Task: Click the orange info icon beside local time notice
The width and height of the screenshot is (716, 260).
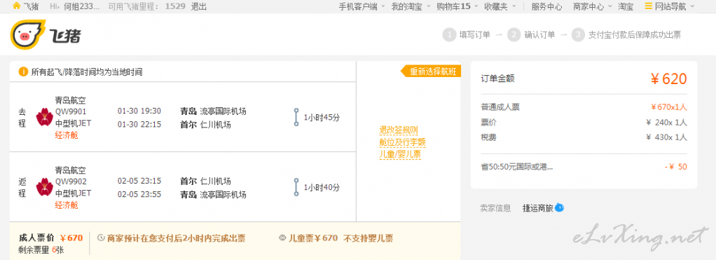Action: pyautogui.click(x=23, y=71)
